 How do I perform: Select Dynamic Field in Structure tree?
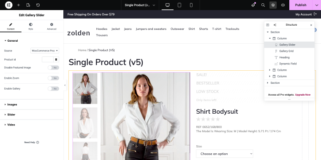[x=289, y=64]
